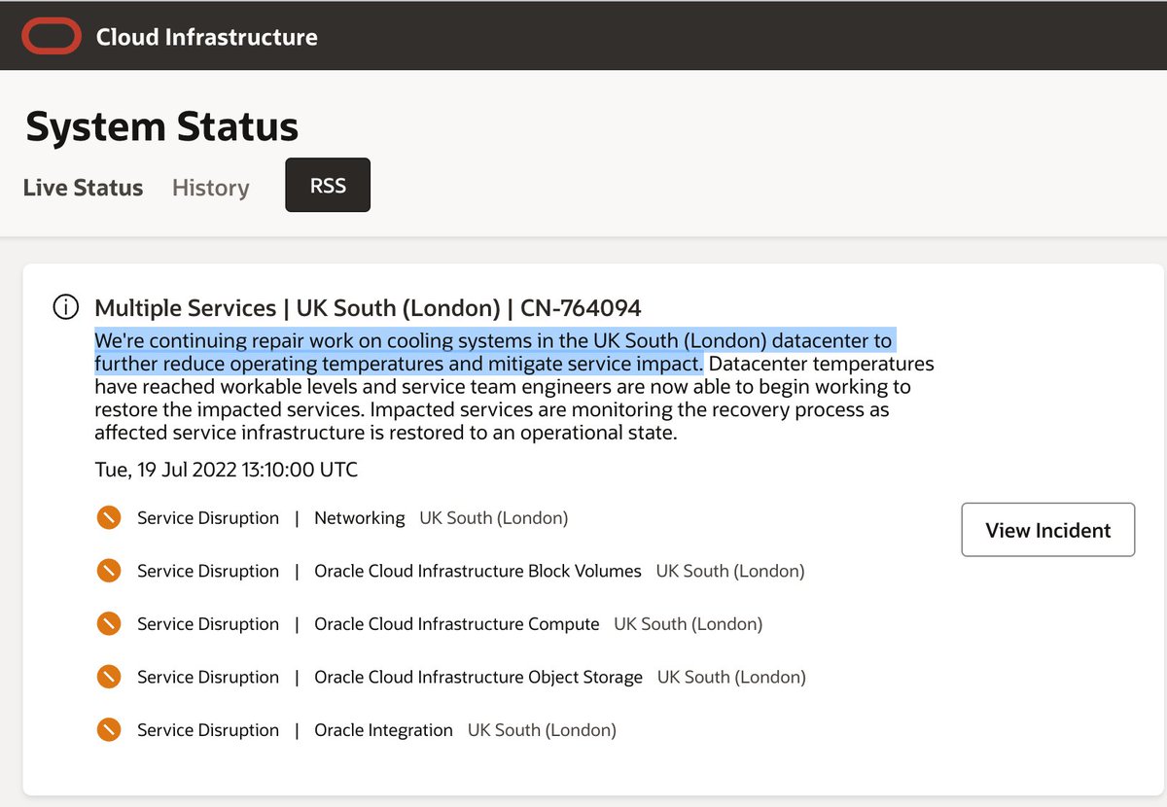Click UK South (London) region on Object Storage row
This screenshot has height=807, width=1167.
pyautogui.click(x=731, y=677)
